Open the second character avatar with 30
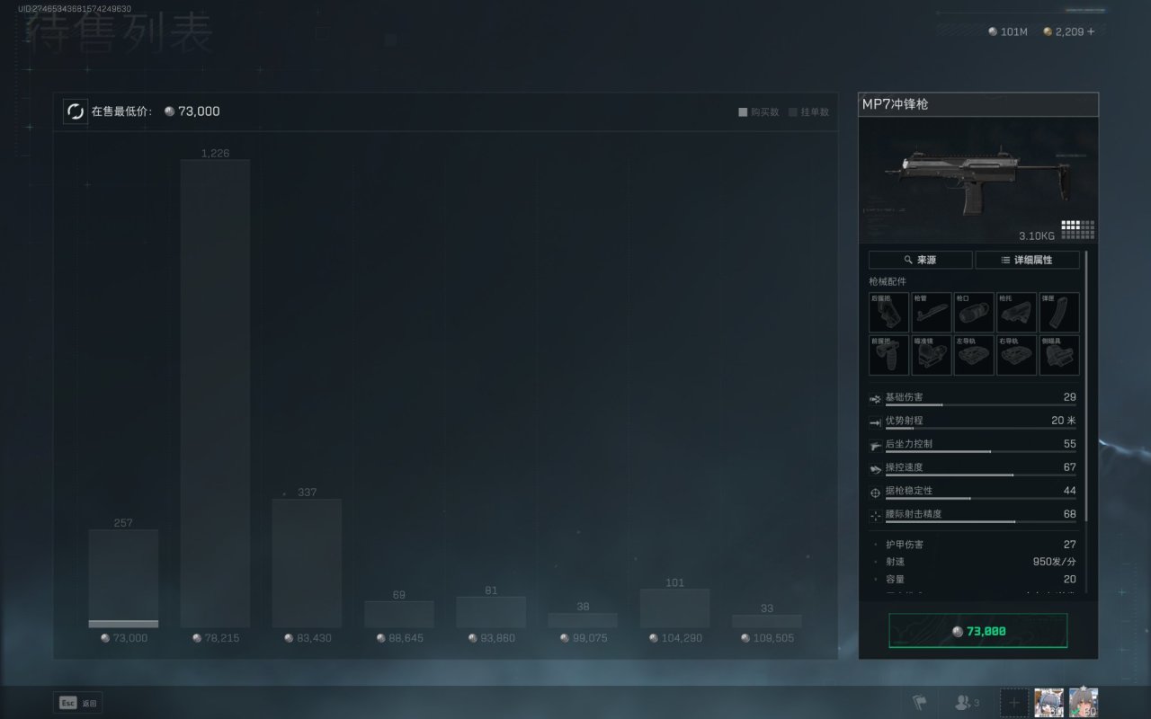 point(1083,702)
